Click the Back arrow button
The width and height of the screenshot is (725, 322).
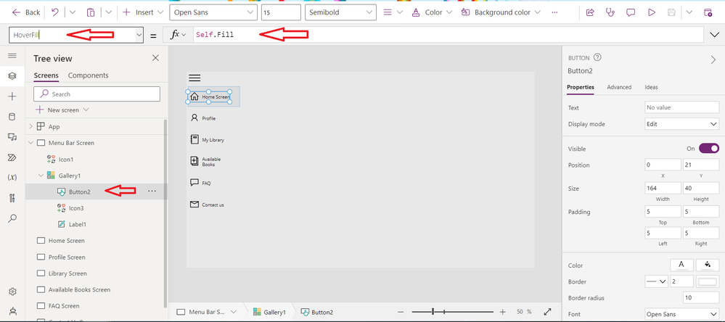(x=26, y=12)
